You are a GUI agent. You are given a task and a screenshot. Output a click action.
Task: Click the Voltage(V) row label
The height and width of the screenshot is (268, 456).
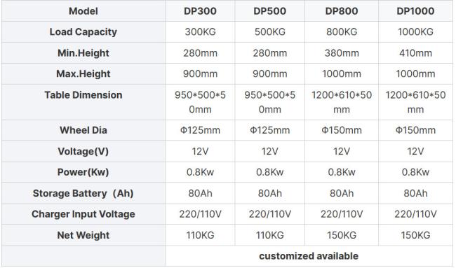pos(83,151)
